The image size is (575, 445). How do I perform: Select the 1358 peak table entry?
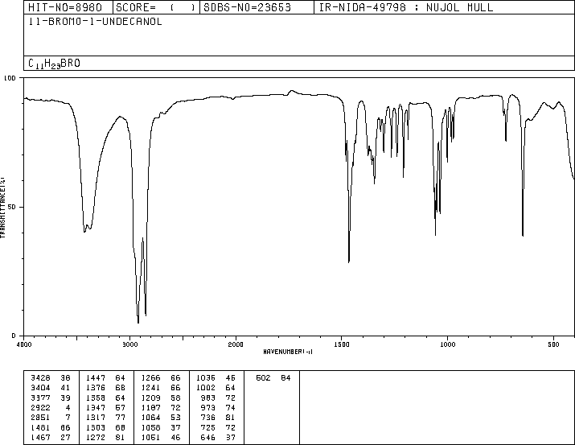click(105, 398)
